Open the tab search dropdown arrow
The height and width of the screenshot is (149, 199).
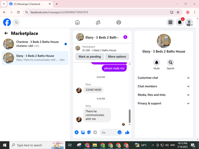click(4, 4)
